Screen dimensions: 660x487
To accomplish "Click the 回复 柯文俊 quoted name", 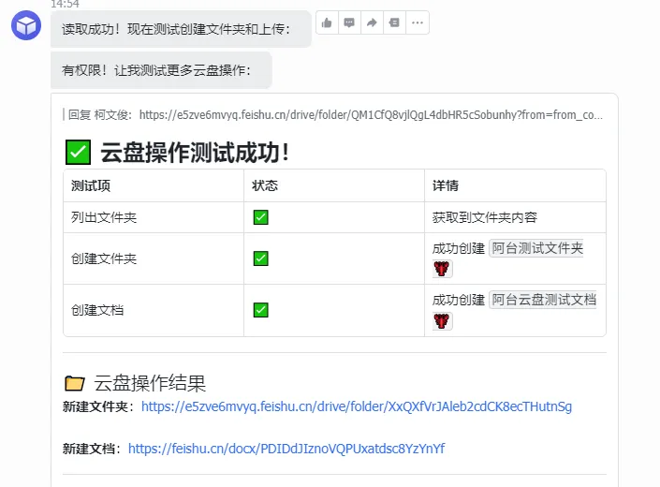I will (x=100, y=115).
